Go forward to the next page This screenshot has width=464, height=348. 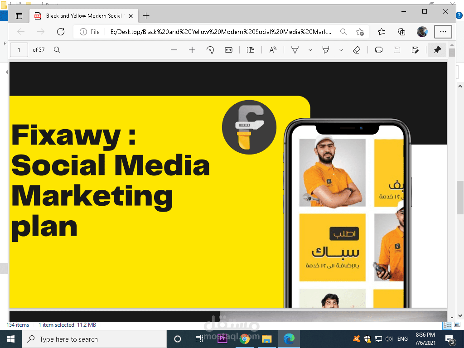40,32
